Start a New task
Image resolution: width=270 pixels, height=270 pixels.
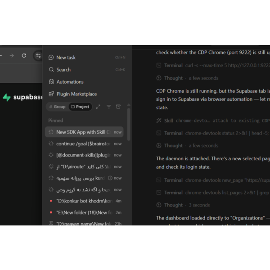(x=87, y=57)
